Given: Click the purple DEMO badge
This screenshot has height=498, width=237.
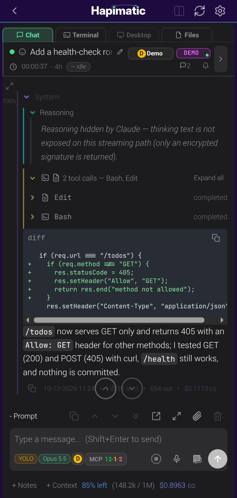Looking at the screenshot, I should 193,53.
